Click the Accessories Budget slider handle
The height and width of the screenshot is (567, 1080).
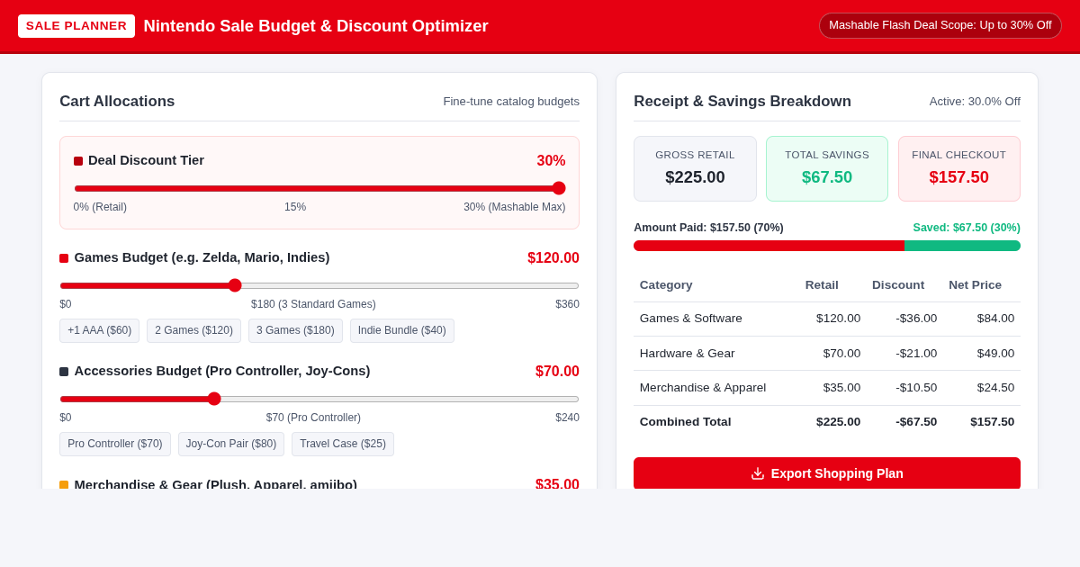[x=214, y=399]
